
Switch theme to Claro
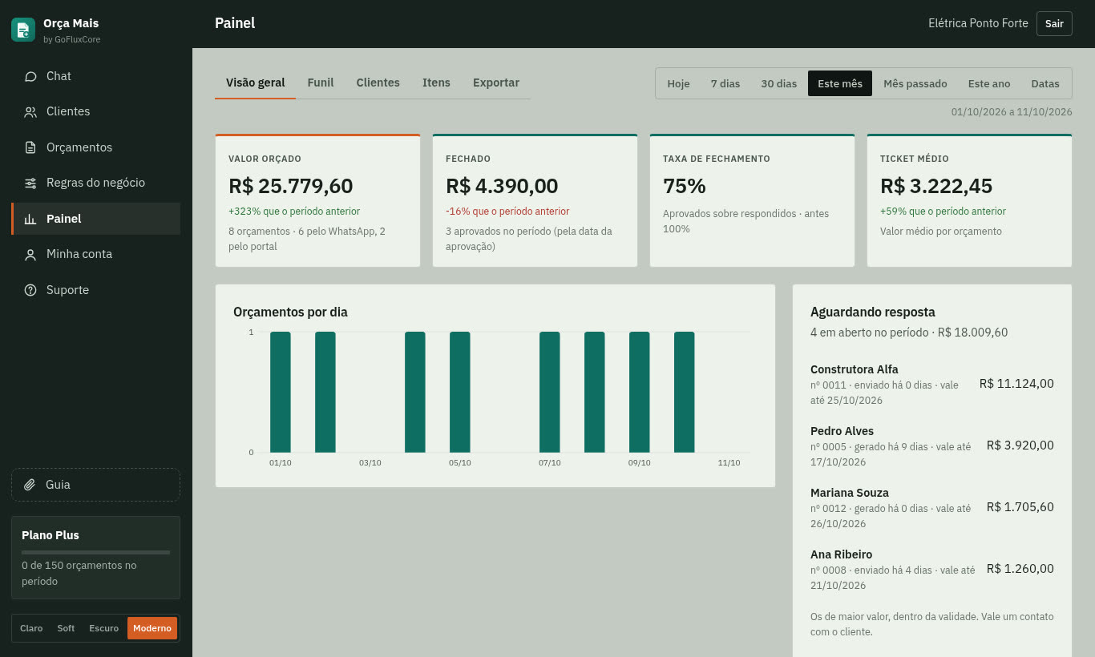[31, 628]
